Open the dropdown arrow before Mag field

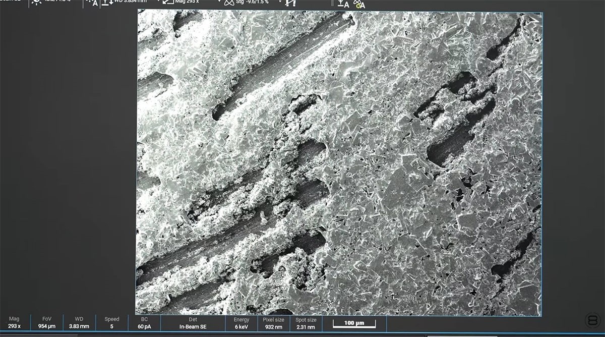(x=158, y=2)
